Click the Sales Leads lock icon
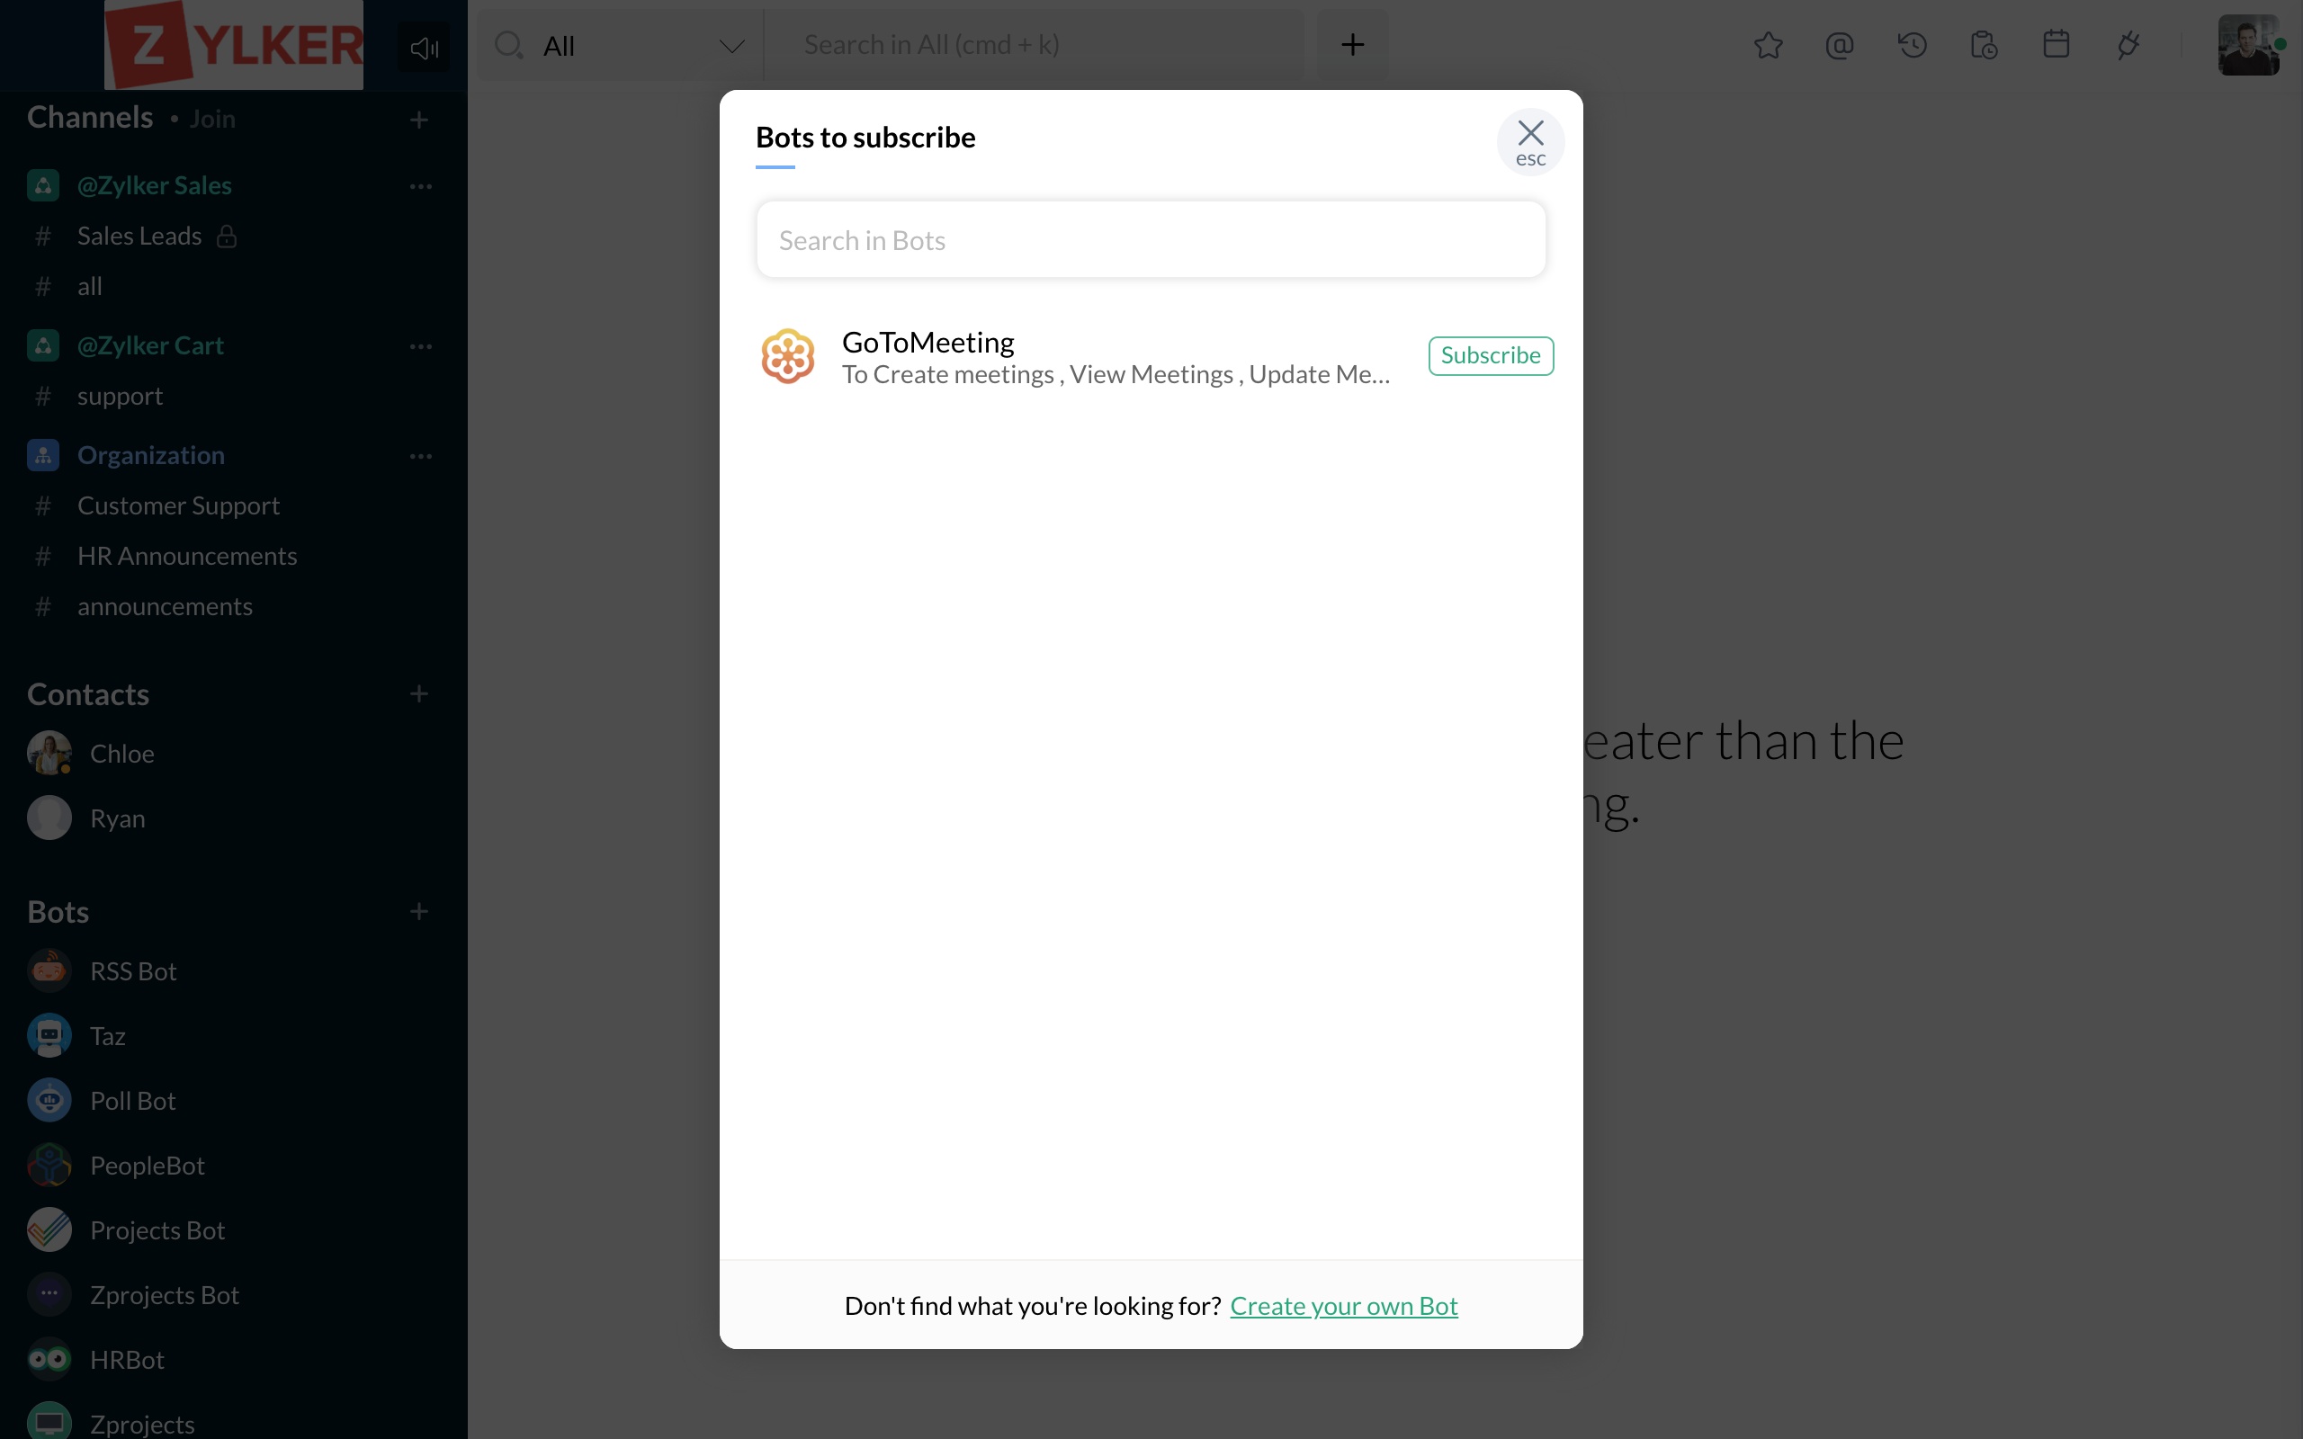The image size is (2303, 1439). [226, 236]
